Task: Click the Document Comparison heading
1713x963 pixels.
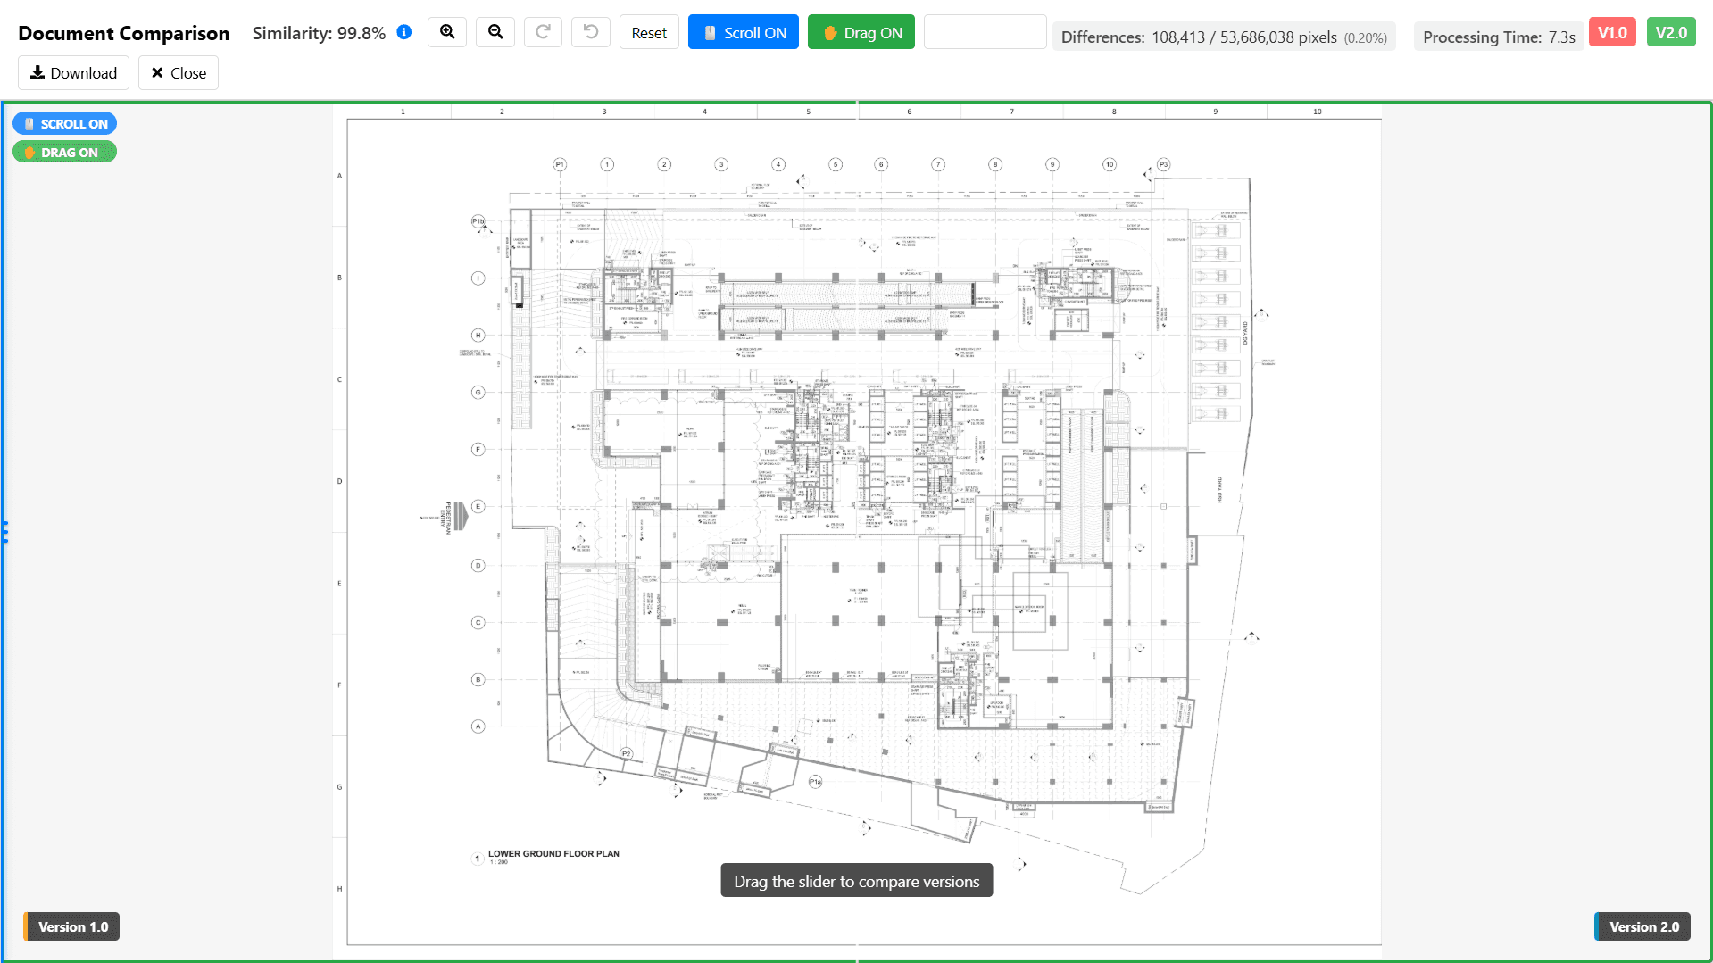Action: coord(123,33)
